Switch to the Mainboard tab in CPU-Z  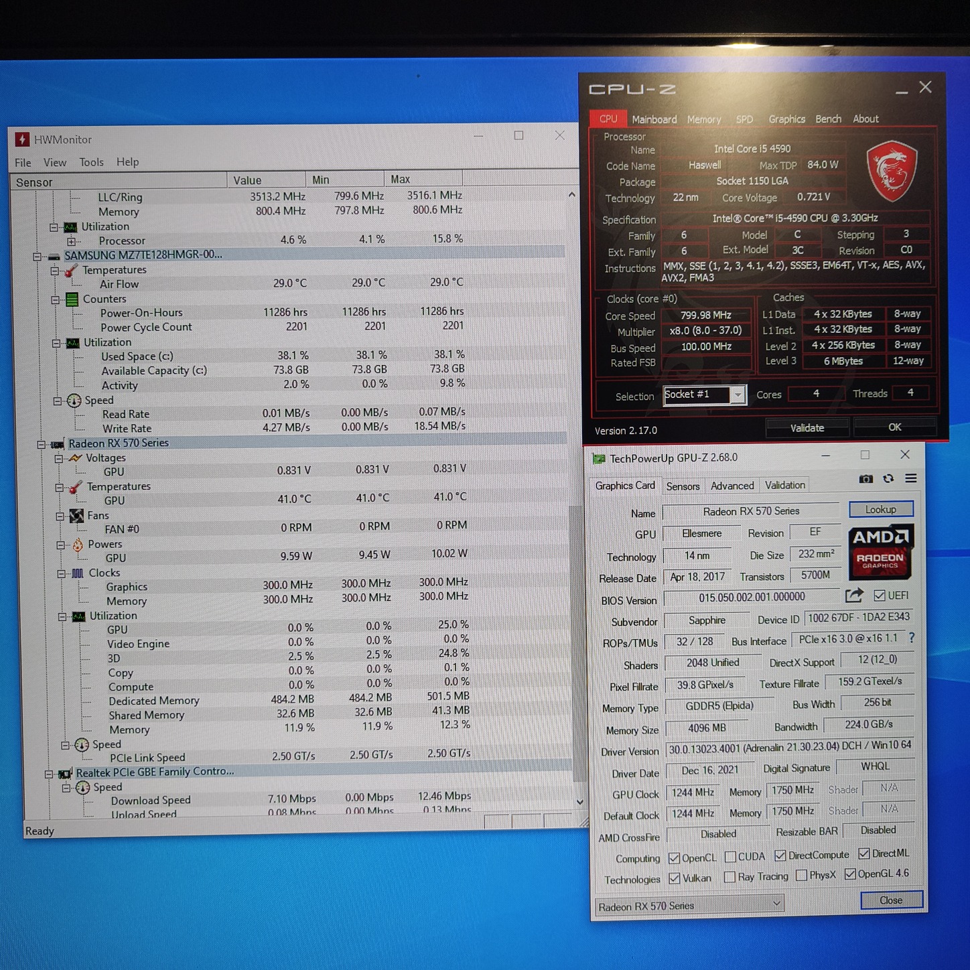coord(654,119)
